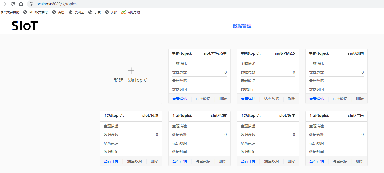View details of siot/空气质量 topic
Screen dimensions: 384x173
pos(180,99)
